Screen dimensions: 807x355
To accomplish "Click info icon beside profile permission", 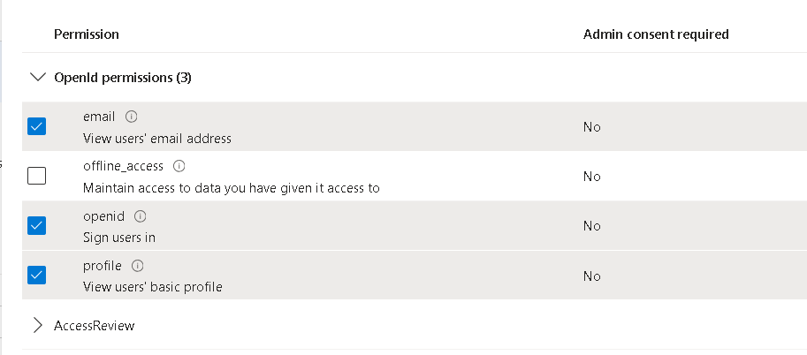I will [137, 266].
